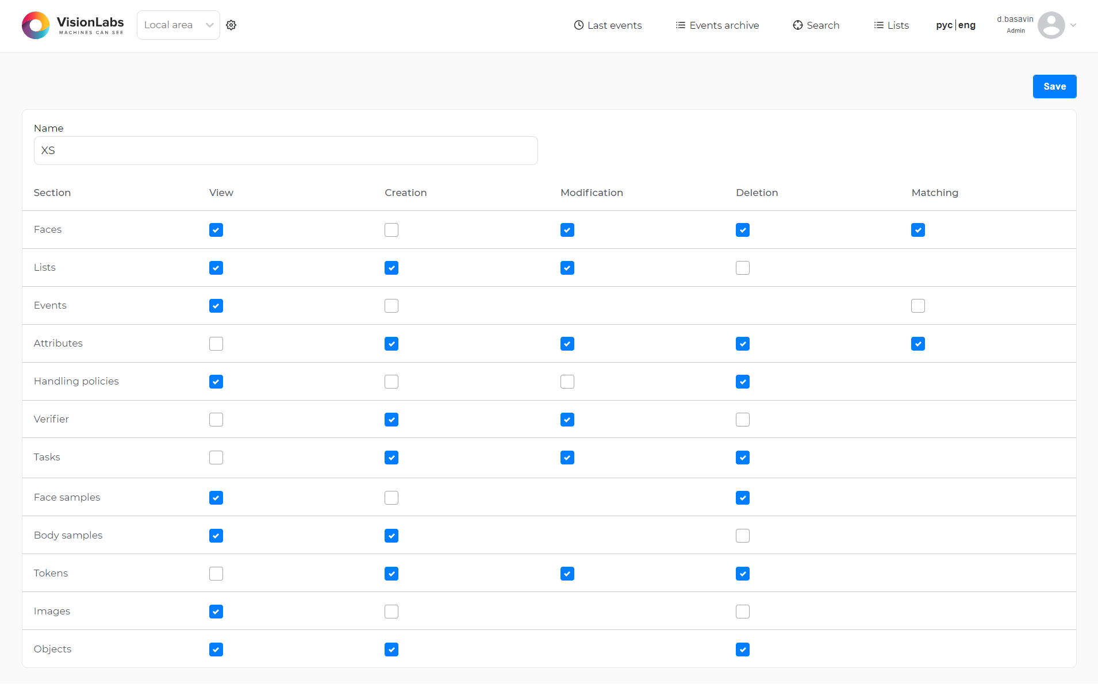The height and width of the screenshot is (684, 1098).
Task: Uncheck Face samples View permission
Action: pos(216,498)
